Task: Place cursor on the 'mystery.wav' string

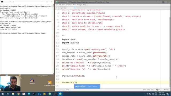Action: (x=98, y=49)
